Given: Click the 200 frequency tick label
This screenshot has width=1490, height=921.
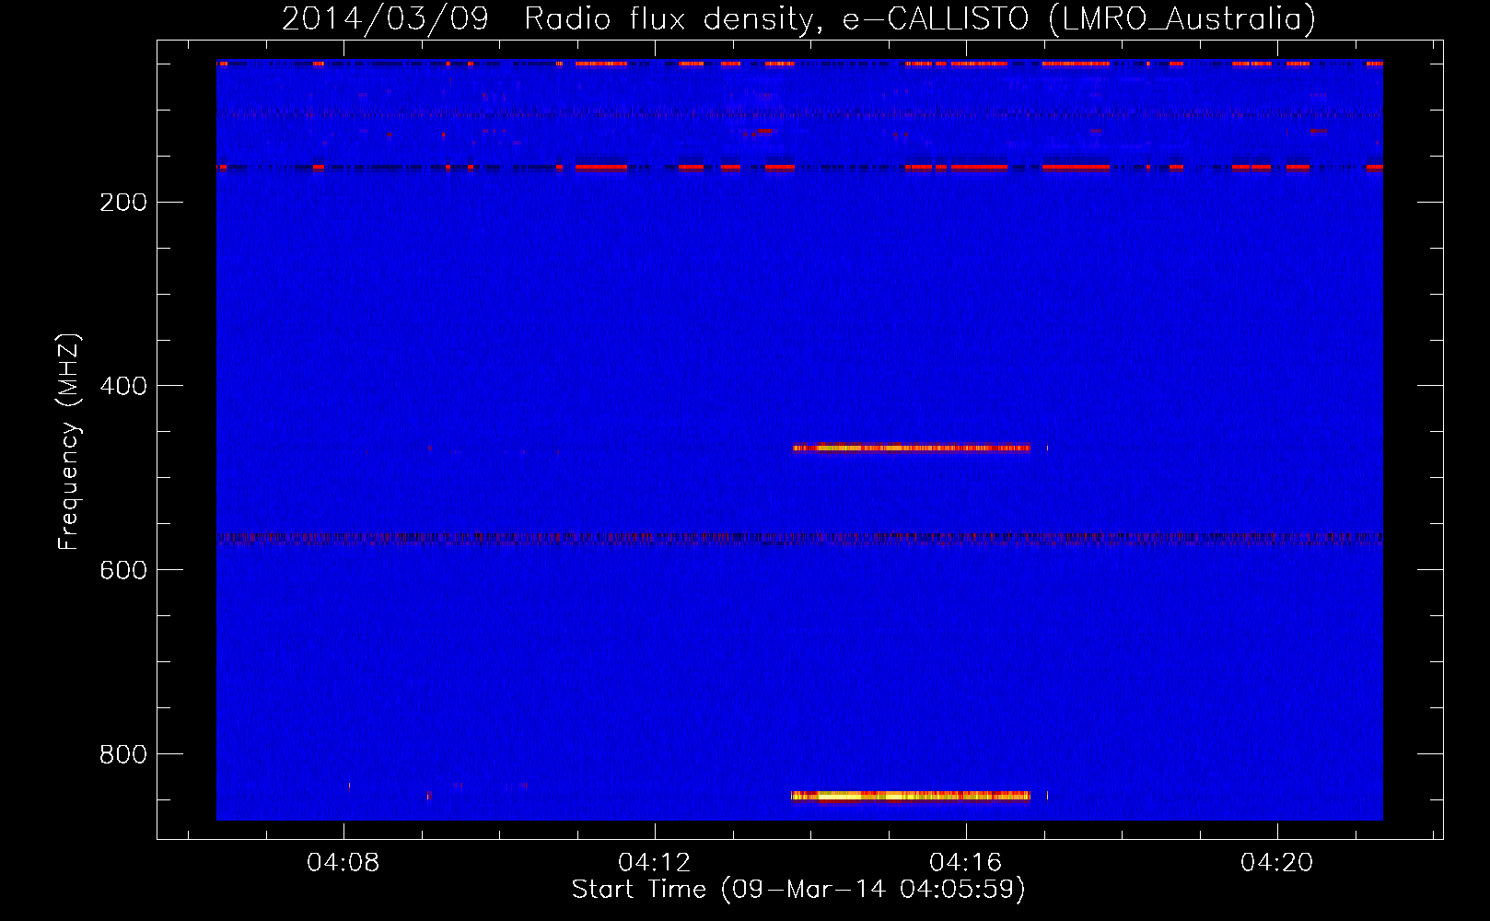Looking at the screenshot, I should (x=122, y=203).
